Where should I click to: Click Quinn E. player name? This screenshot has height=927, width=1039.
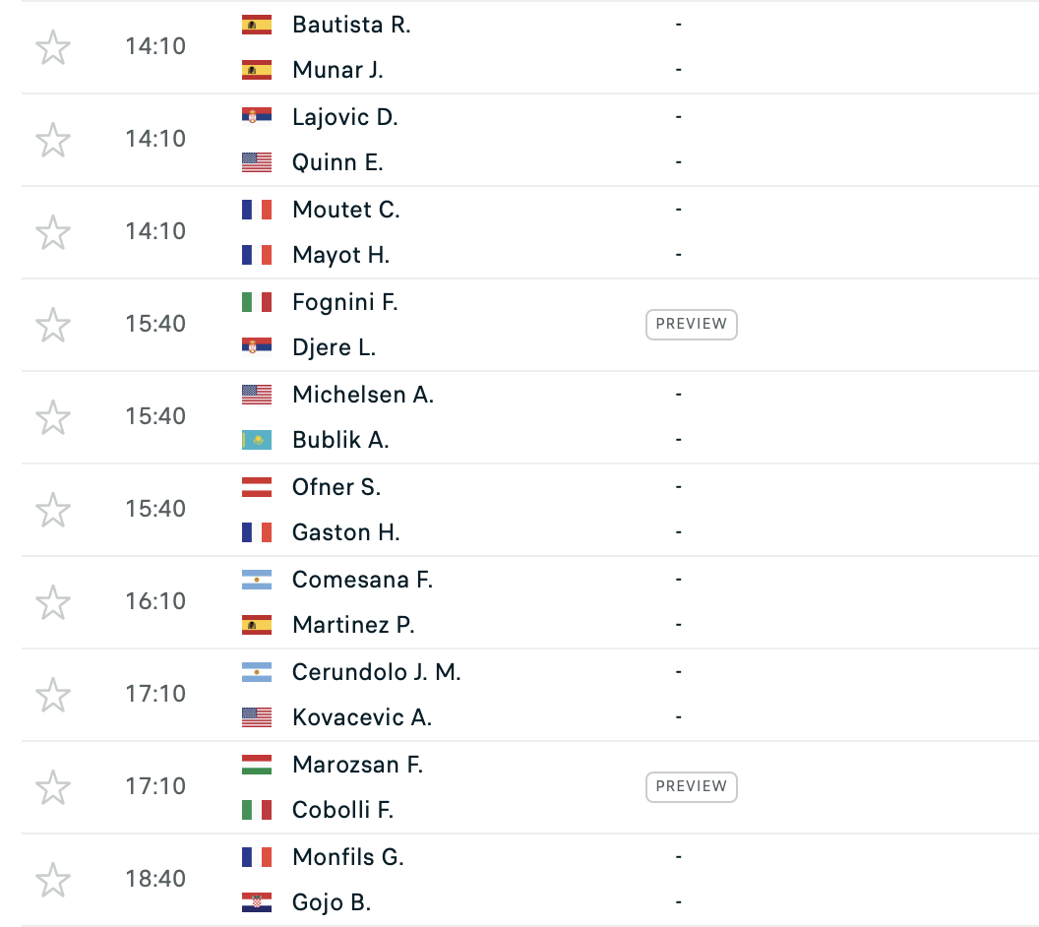click(x=337, y=162)
